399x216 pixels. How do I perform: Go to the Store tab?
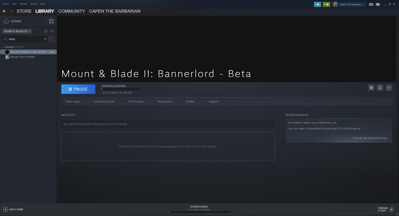coord(24,11)
